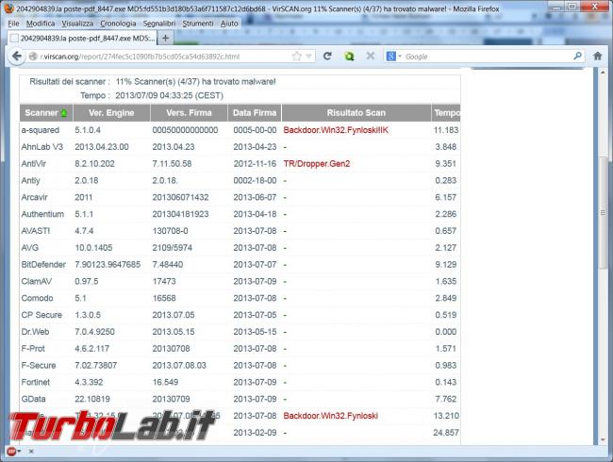Open the Visualizza menu
The height and width of the screenshot is (462, 613).
point(77,24)
